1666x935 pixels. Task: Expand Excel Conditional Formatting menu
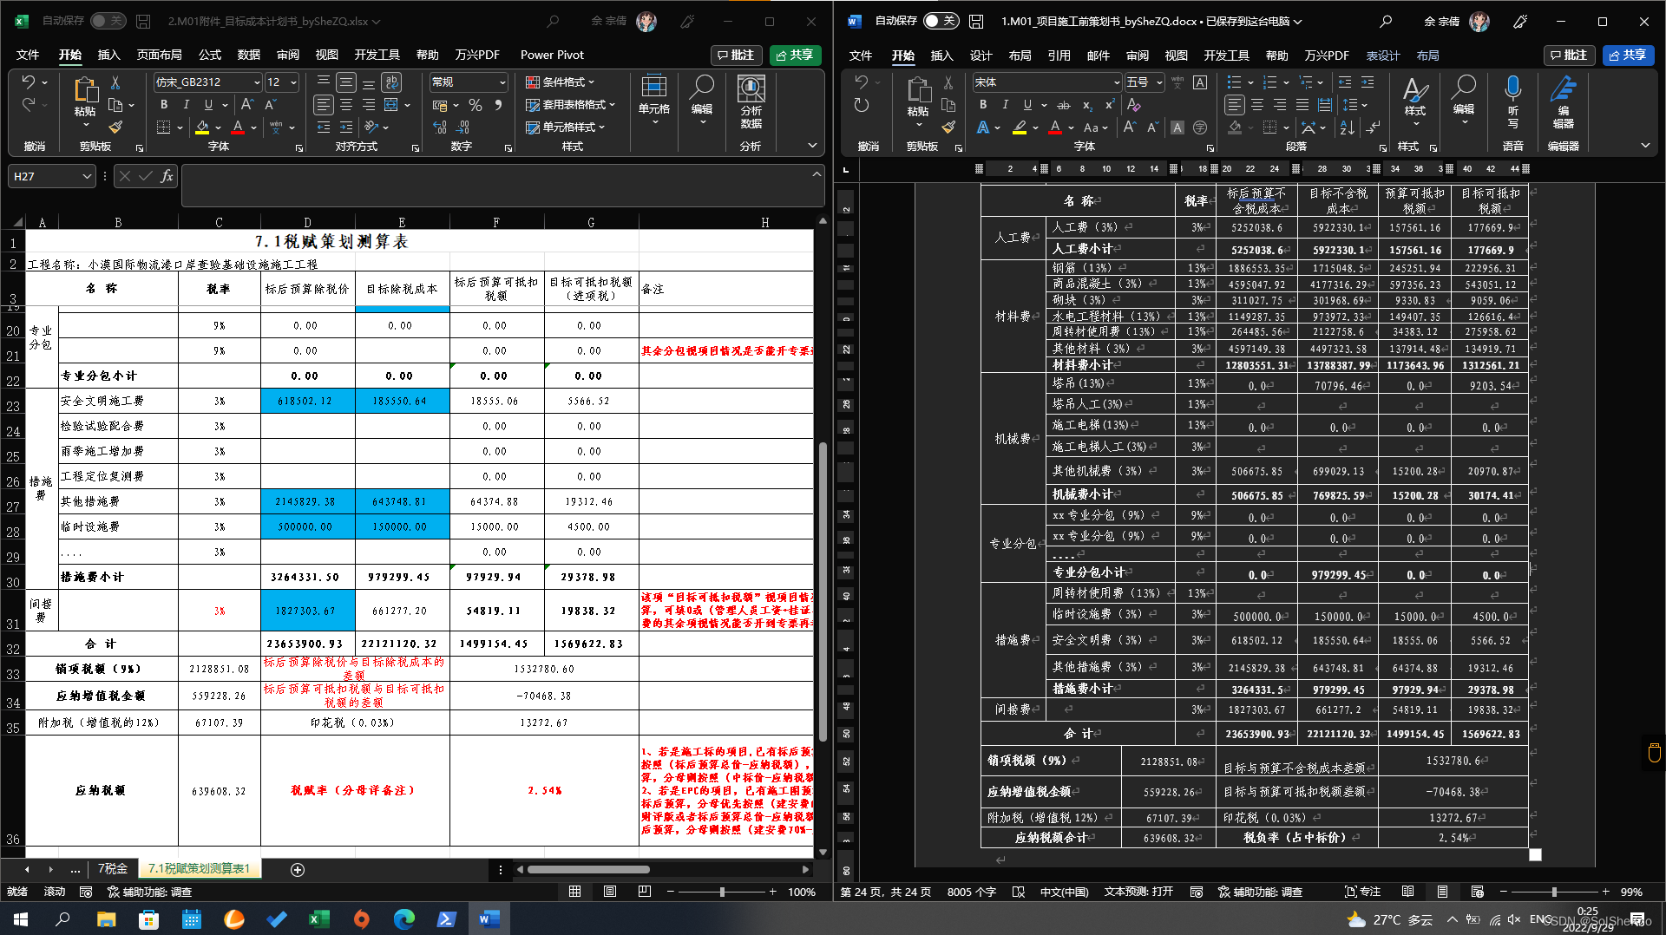tap(561, 82)
